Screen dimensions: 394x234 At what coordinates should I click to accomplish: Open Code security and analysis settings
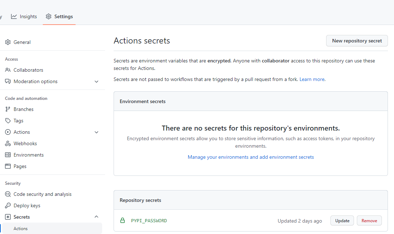tap(42, 194)
